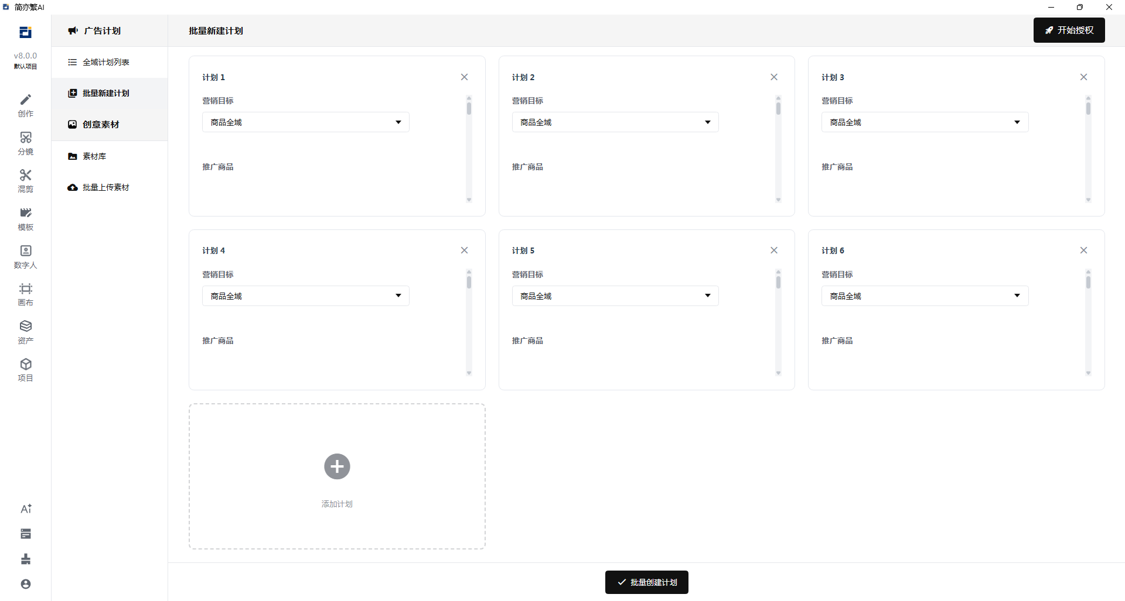Click the card icon below the AI icon
The width and height of the screenshot is (1125, 601).
(26, 534)
